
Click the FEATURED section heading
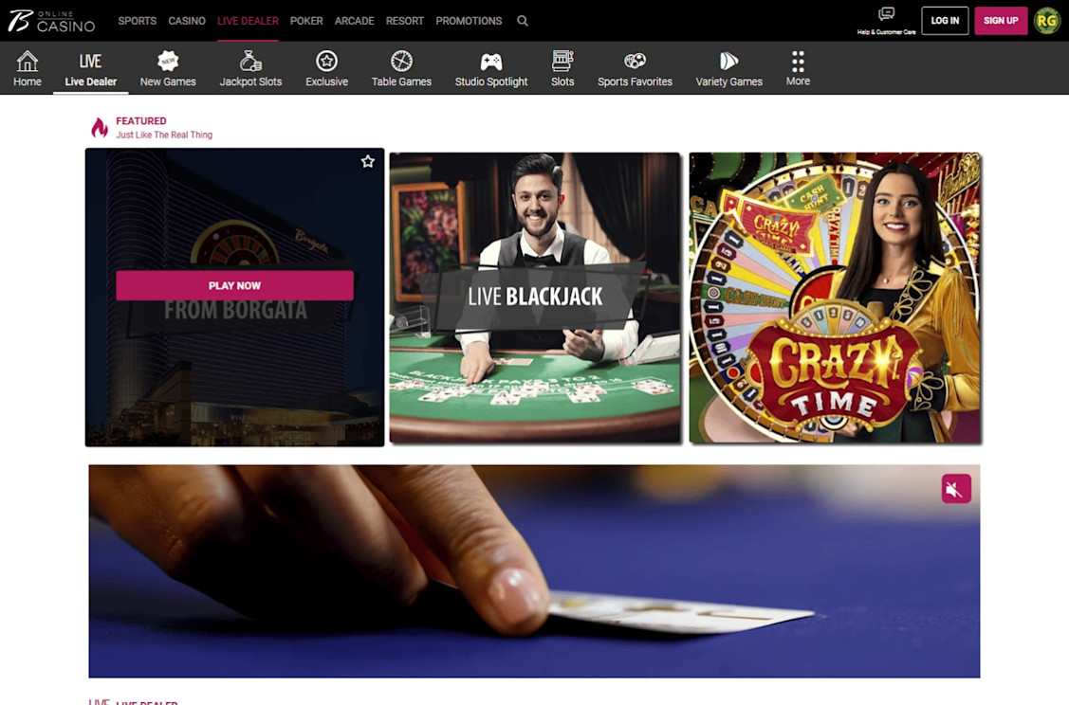(141, 120)
